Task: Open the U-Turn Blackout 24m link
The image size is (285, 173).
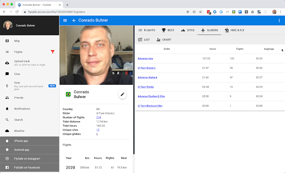Action: click(150, 106)
